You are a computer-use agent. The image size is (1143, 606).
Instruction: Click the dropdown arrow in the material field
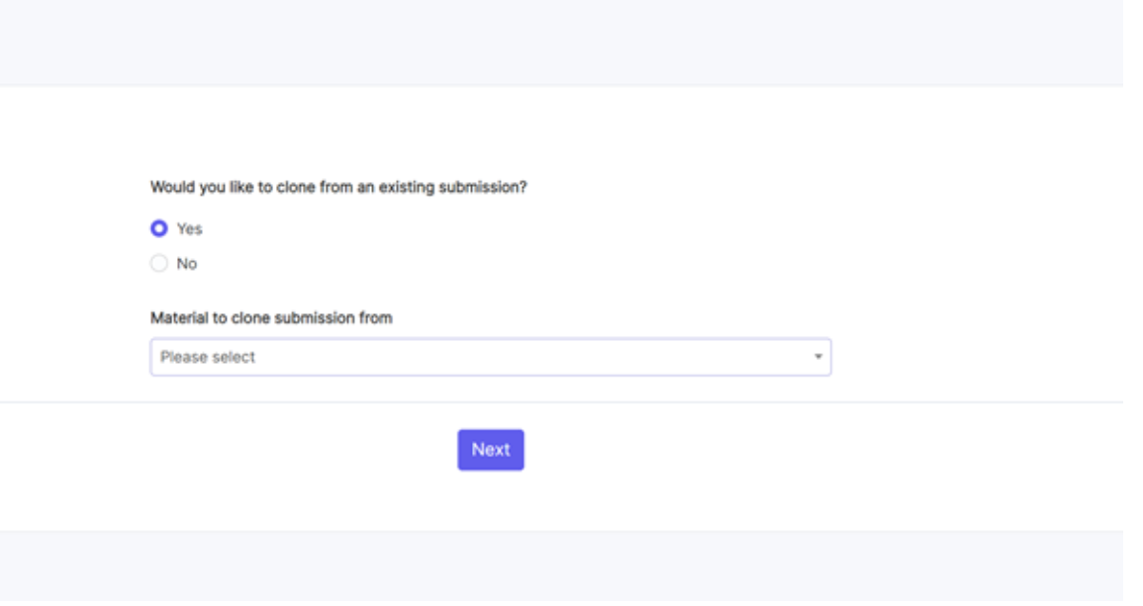click(x=818, y=357)
